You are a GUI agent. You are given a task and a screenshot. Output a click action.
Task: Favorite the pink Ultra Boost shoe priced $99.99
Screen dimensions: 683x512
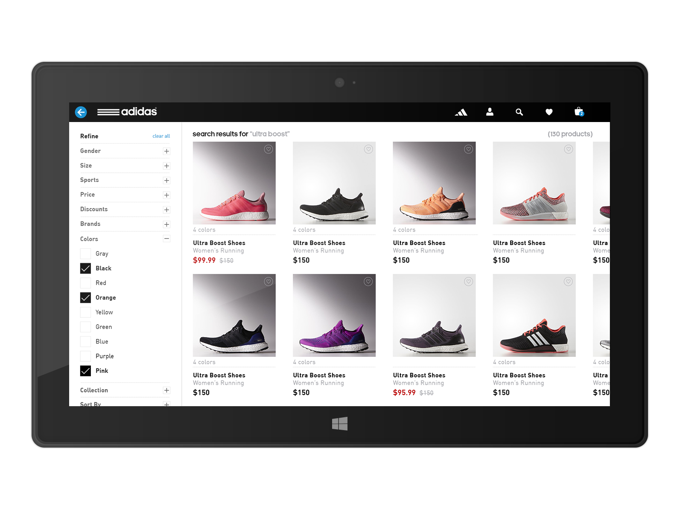[269, 149]
